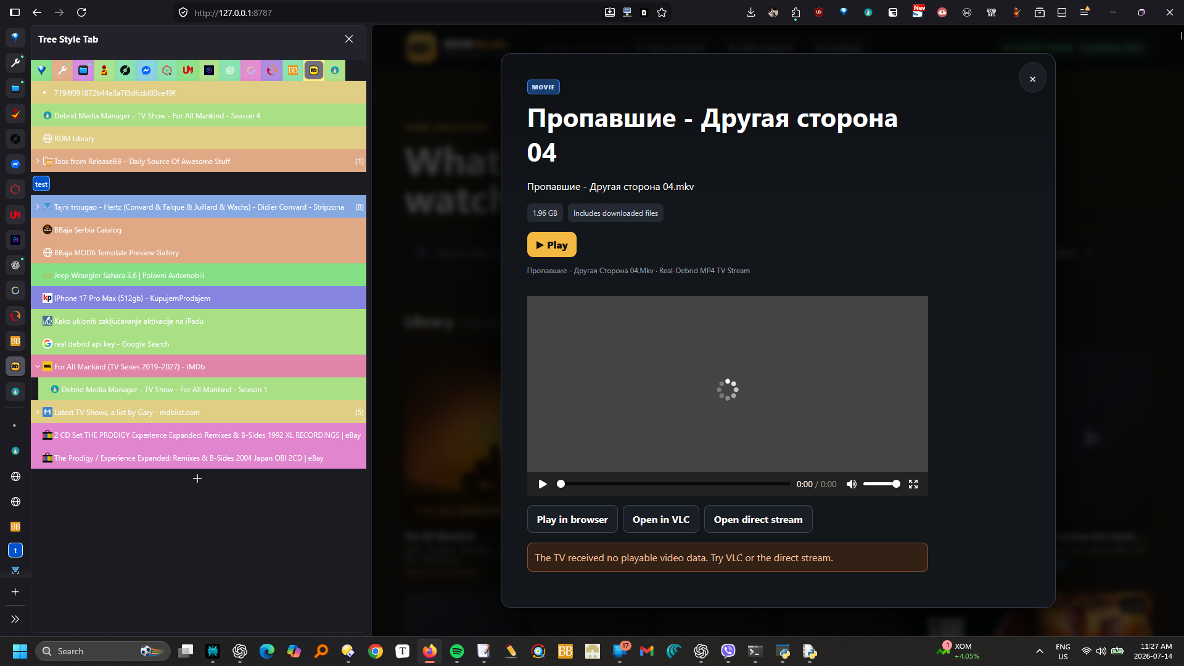Toggle play on the video player control bar
This screenshot has width=1184, height=666.
click(543, 484)
